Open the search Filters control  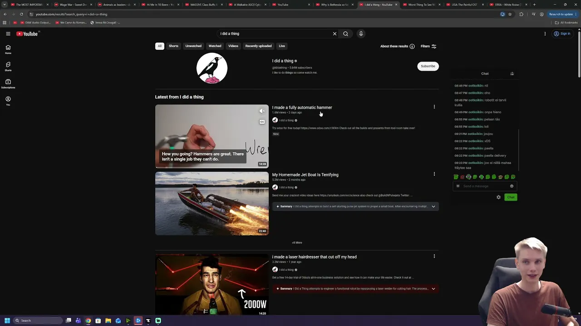tap(428, 46)
